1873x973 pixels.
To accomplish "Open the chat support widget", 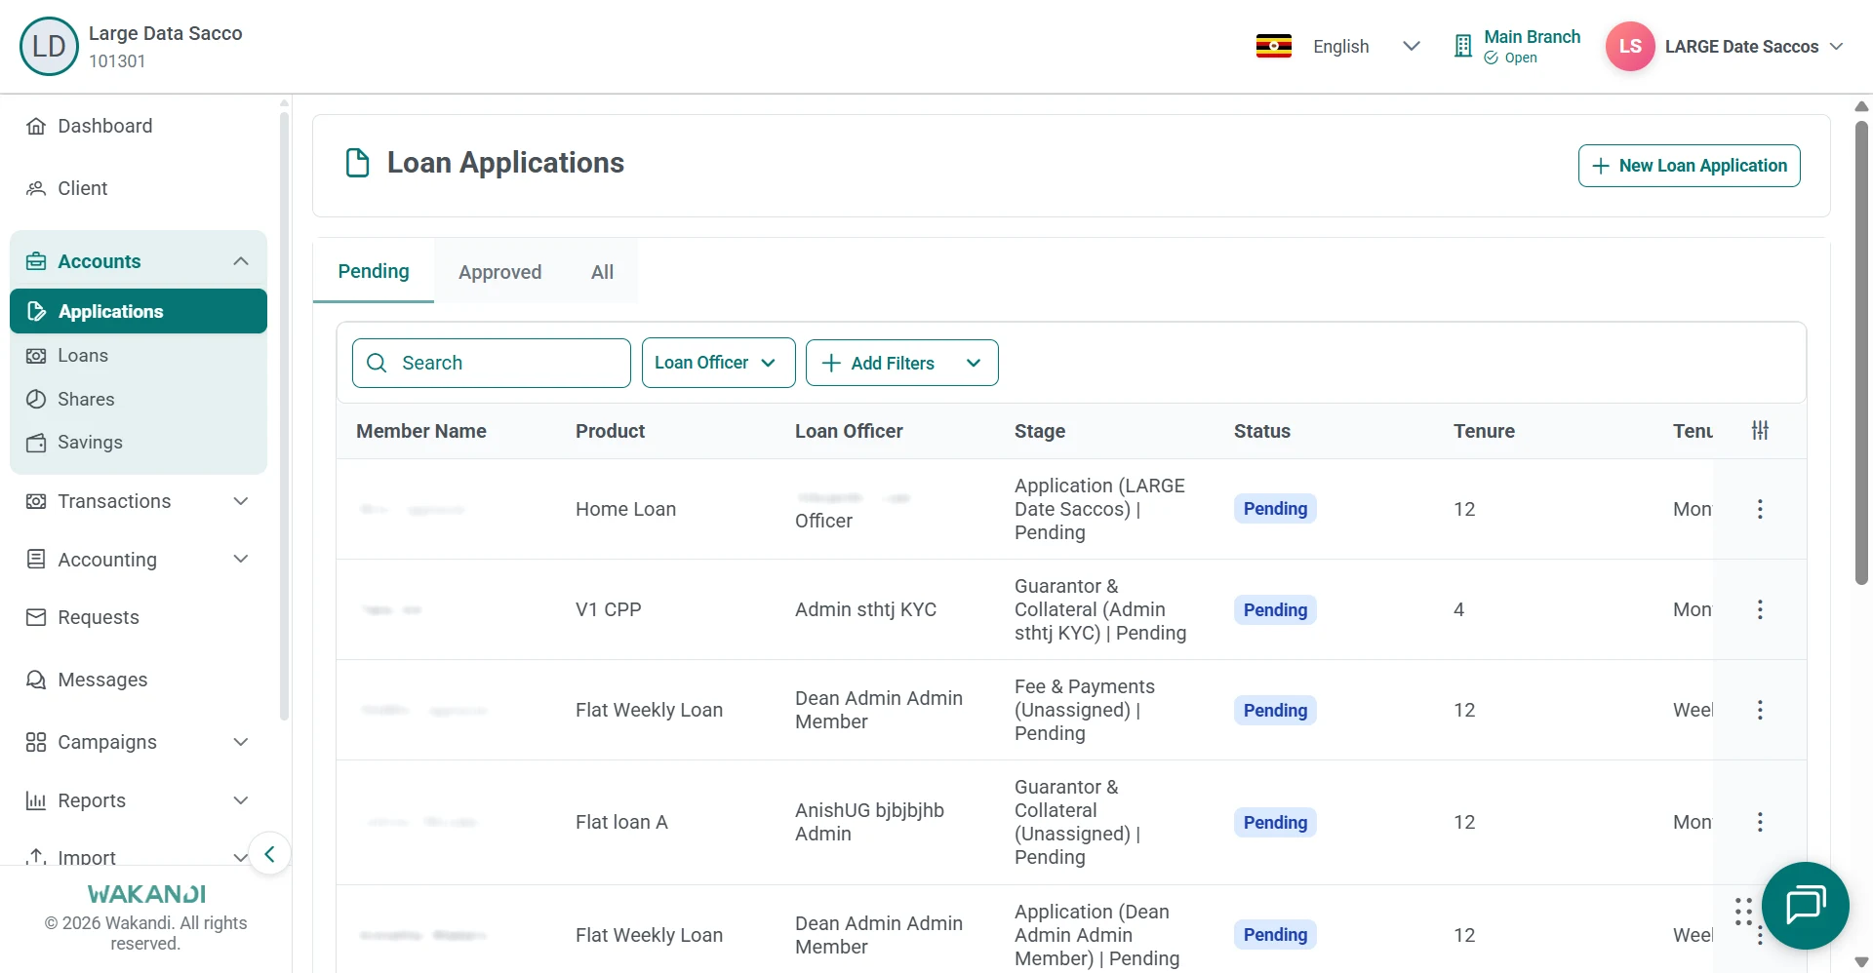I will pyautogui.click(x=1806, y=906).
